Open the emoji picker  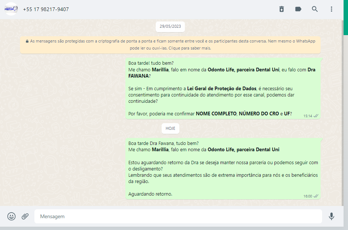click(11, 216)
